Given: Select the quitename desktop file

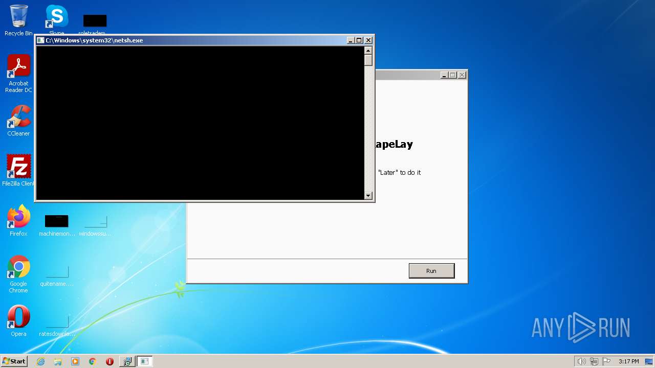Looking at the screenshot, I should click(x=57, y=275).
